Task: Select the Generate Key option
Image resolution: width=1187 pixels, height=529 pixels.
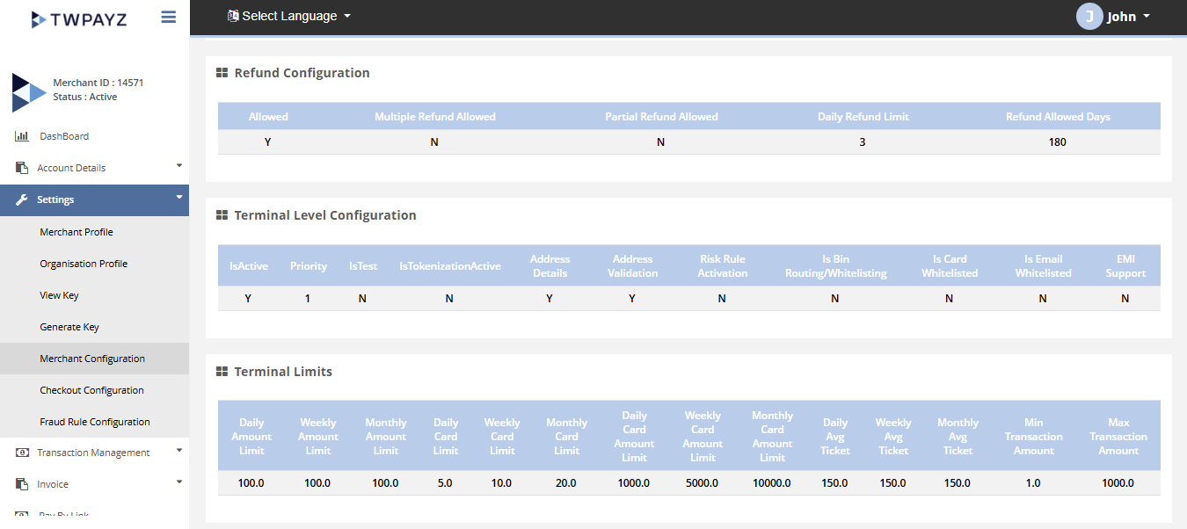Action: [x=69, y=327]
